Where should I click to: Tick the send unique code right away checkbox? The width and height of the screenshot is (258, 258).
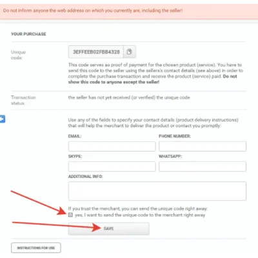pyautogui.click(x=70, y=215)
